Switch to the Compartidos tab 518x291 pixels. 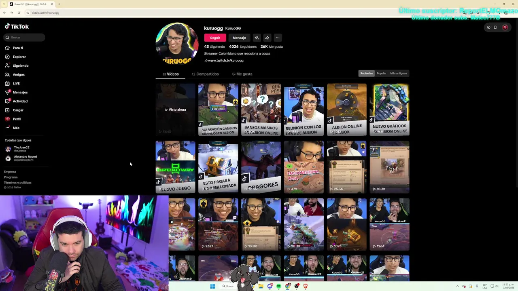205,74
